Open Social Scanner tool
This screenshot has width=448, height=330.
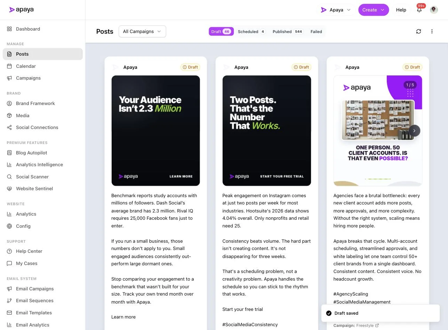pyautogui.click(x=43, y=177)
